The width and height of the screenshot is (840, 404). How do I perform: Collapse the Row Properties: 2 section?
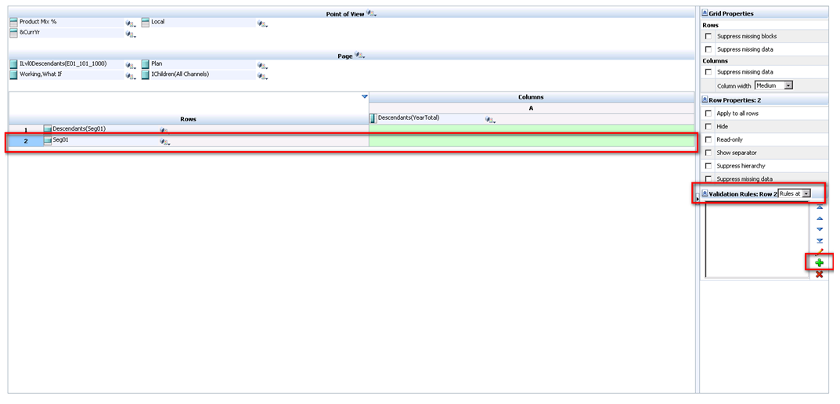pyautogui.click(x=705, y=99)
